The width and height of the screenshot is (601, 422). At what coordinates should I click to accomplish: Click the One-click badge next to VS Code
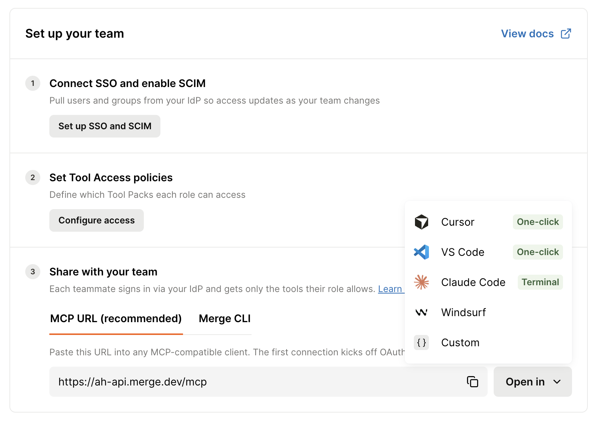point(538,252)
